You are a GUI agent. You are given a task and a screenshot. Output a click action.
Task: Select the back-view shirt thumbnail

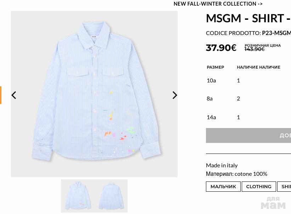[x=111, y=196]
